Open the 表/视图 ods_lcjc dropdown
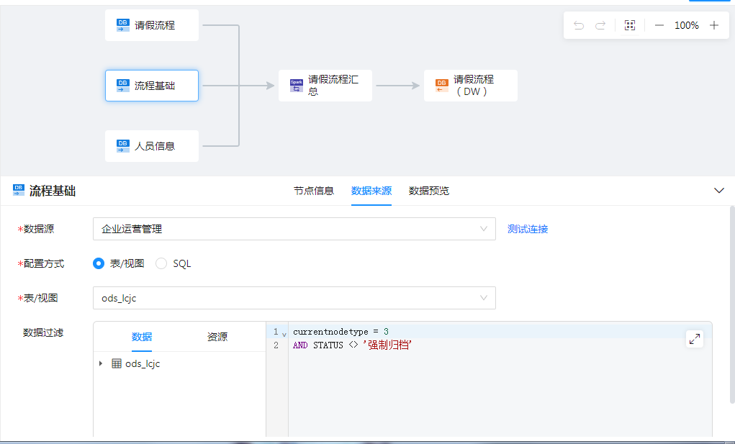This screenshot has width=735, height=444. point(294,298)
